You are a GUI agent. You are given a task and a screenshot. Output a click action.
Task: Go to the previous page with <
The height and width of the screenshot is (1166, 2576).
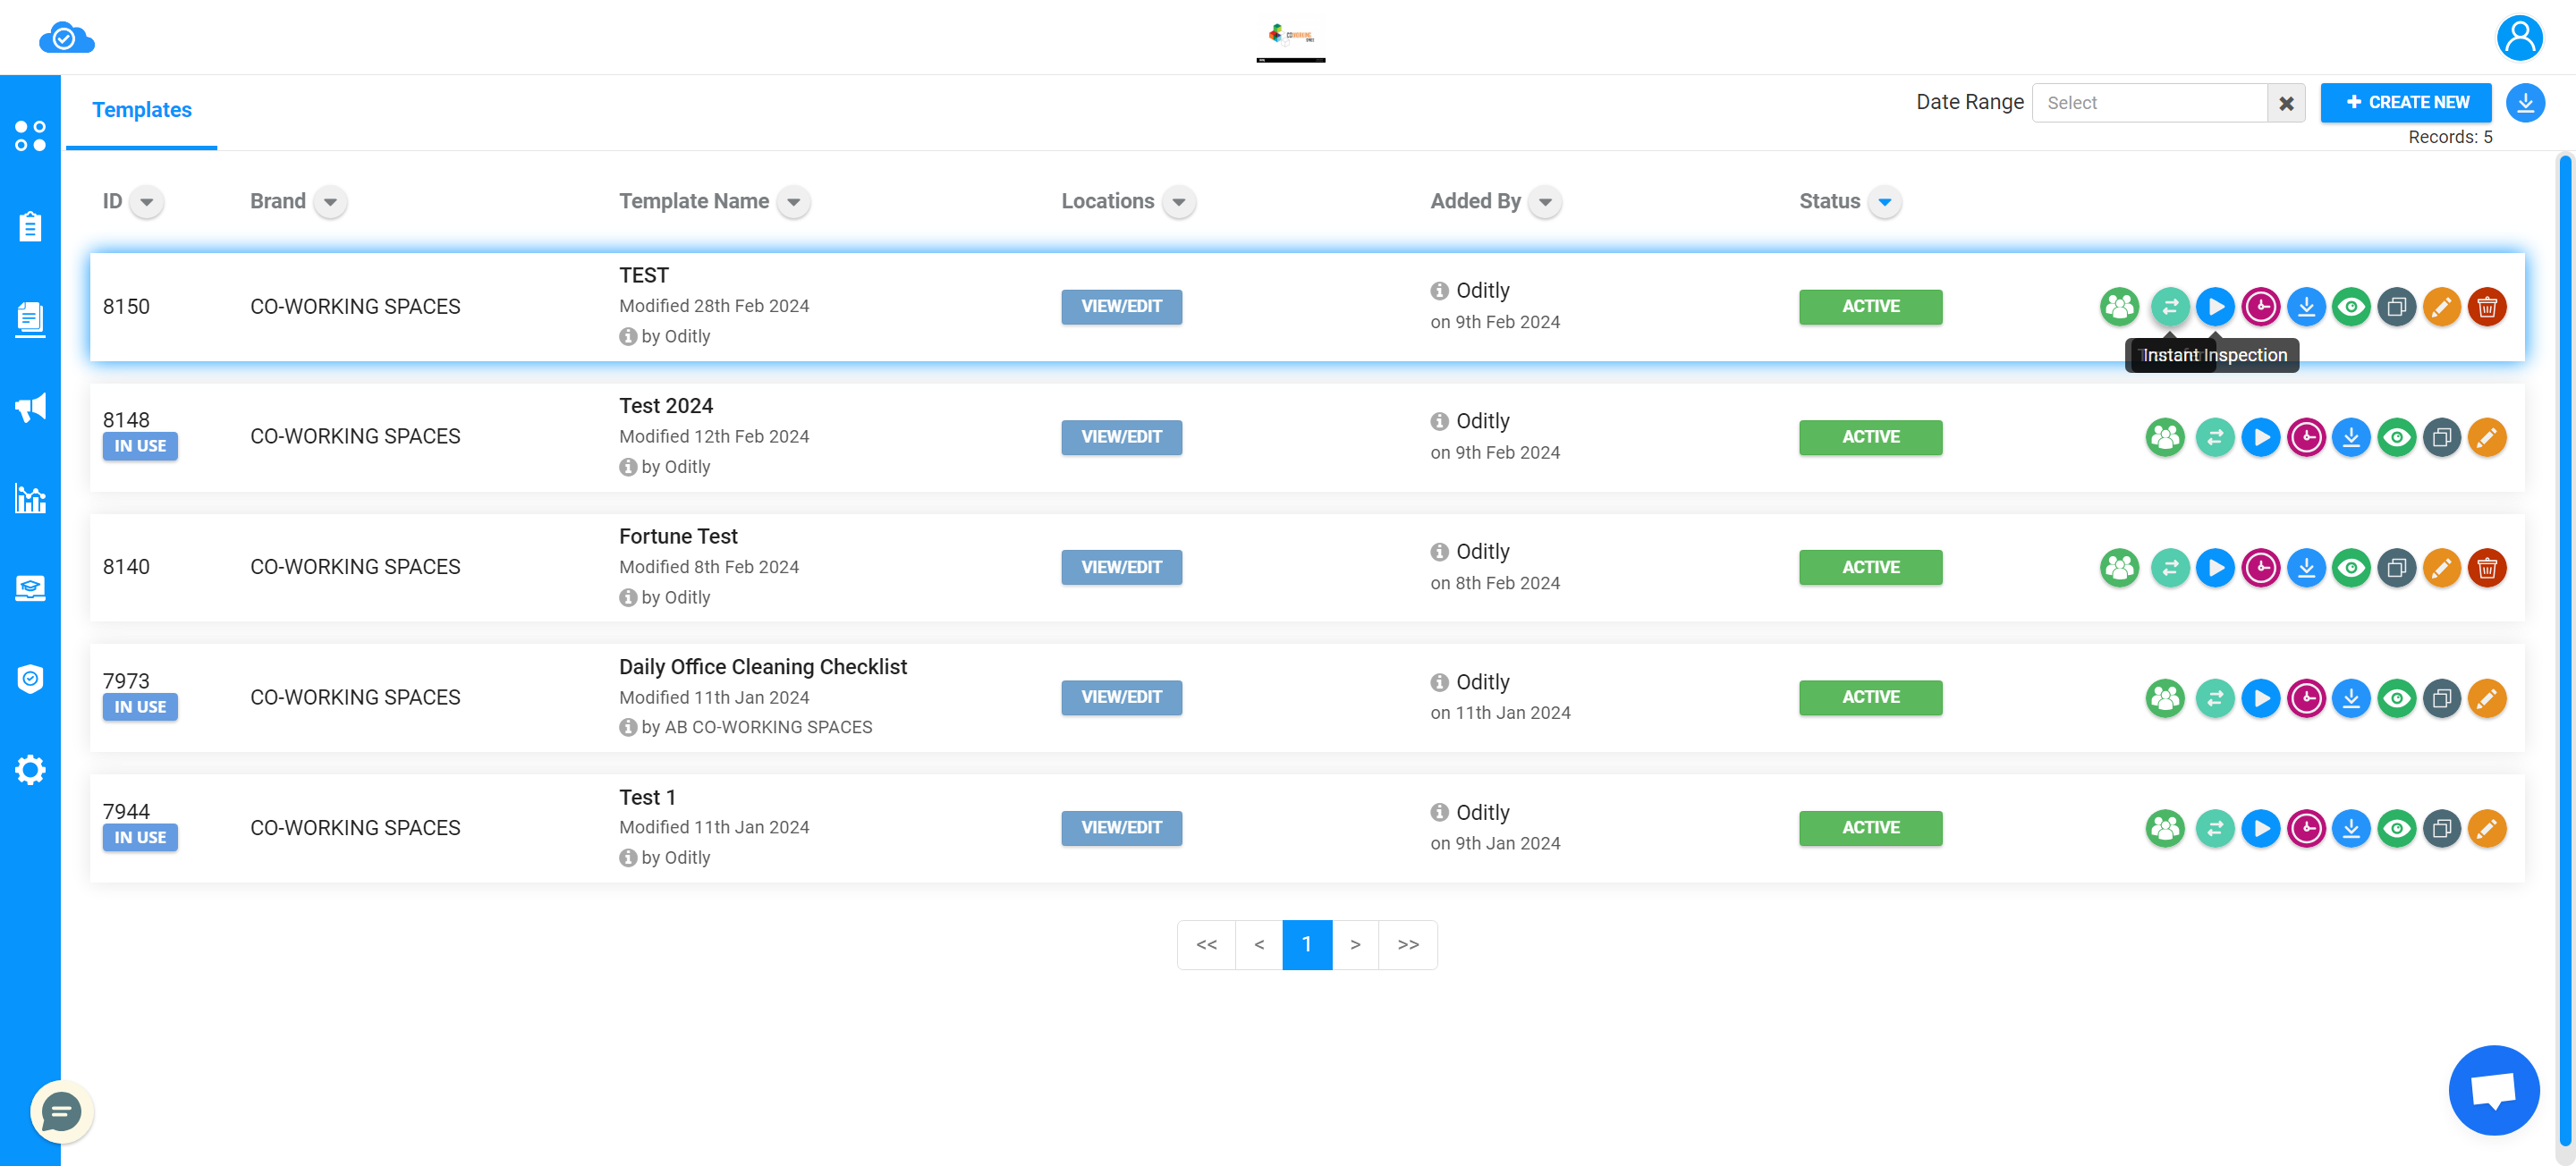[1259, 945]
